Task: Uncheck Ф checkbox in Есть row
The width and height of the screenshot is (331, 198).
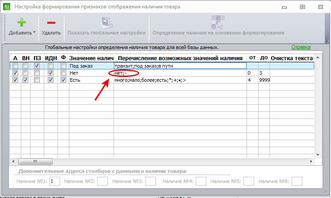Action: 63,80
